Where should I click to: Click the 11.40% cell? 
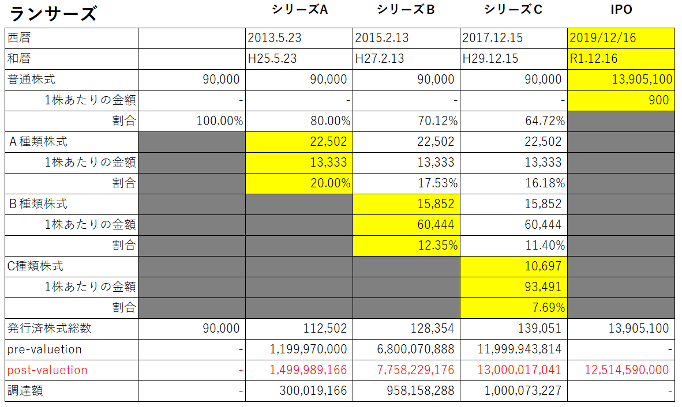(514, 246)
